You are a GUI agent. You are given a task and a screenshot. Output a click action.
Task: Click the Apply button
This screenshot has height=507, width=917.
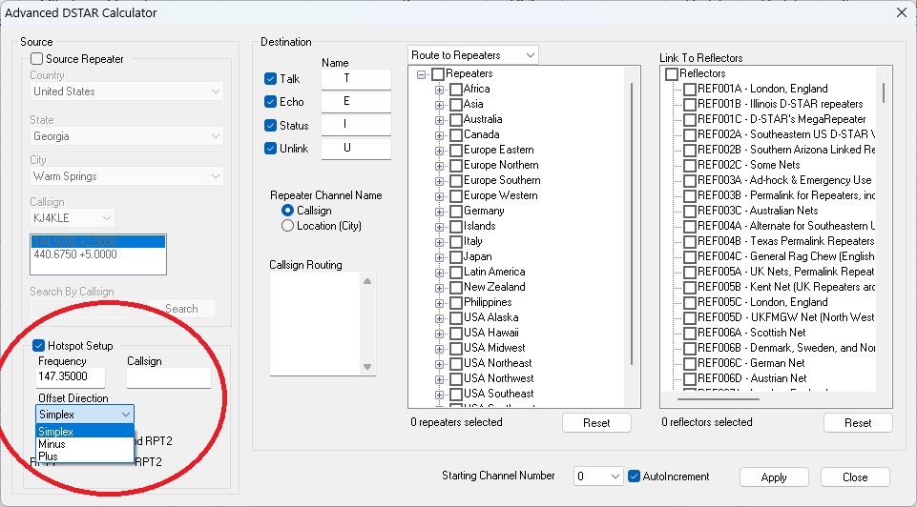(774, 477)
